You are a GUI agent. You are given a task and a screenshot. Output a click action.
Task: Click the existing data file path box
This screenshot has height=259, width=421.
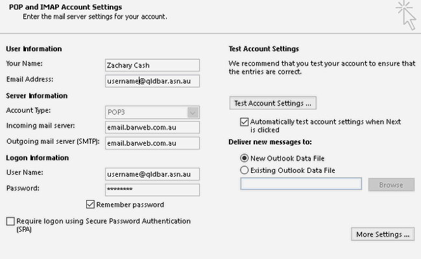pyautogui.click(x=301, y=184)
